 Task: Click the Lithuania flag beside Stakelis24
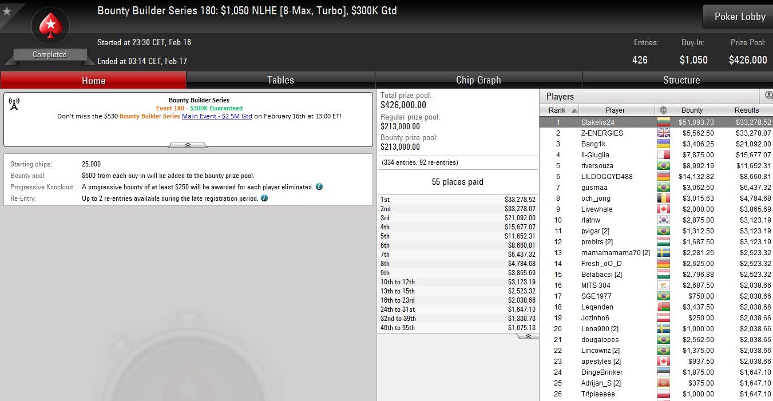(663, 122)
